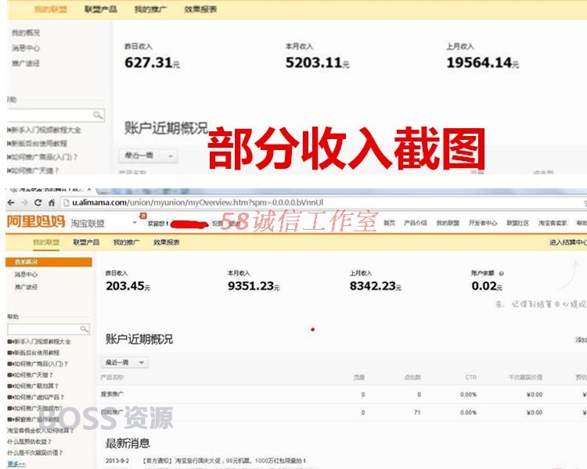Open 消息中心 in the 203.45元 page sidebar
This screenshot has height=469, width=587.
click(26, 274)
